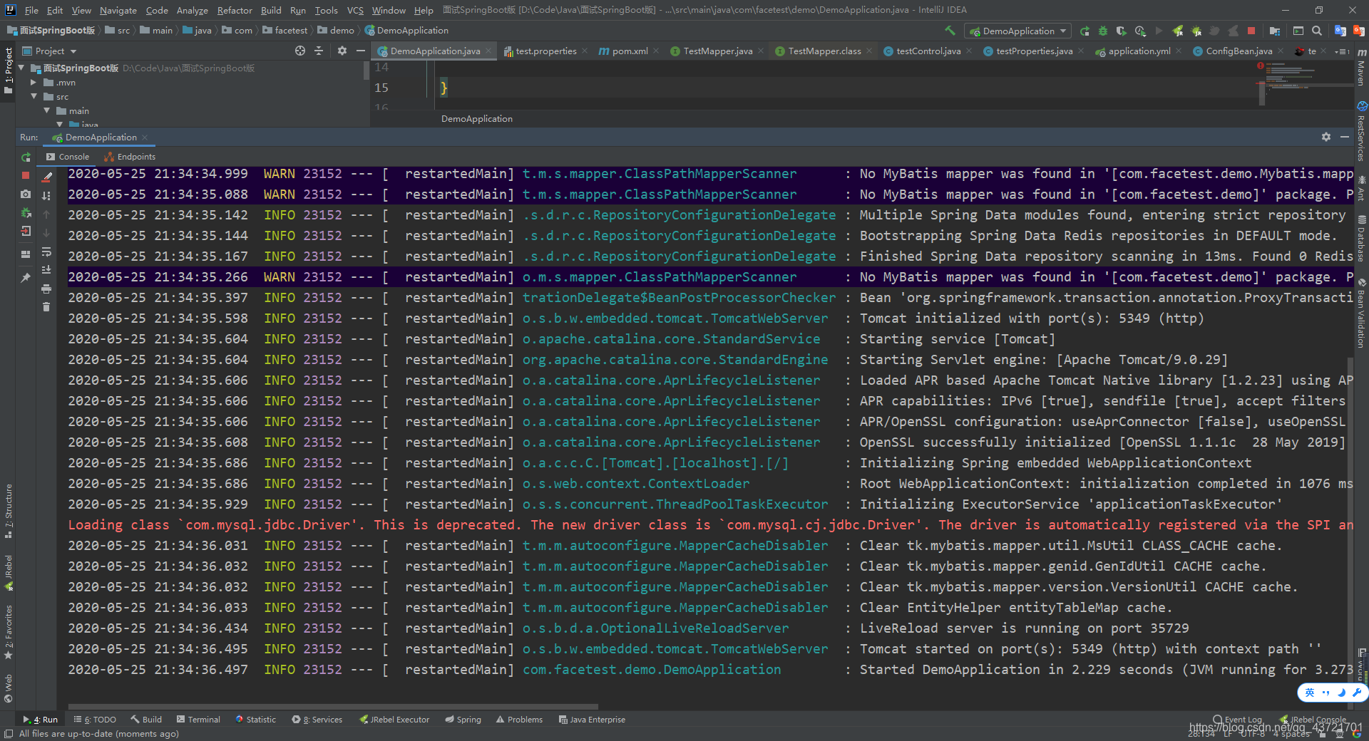Close the TestMapper.java tab
The height and width of the screenshot is (741, 1369).
761,51
